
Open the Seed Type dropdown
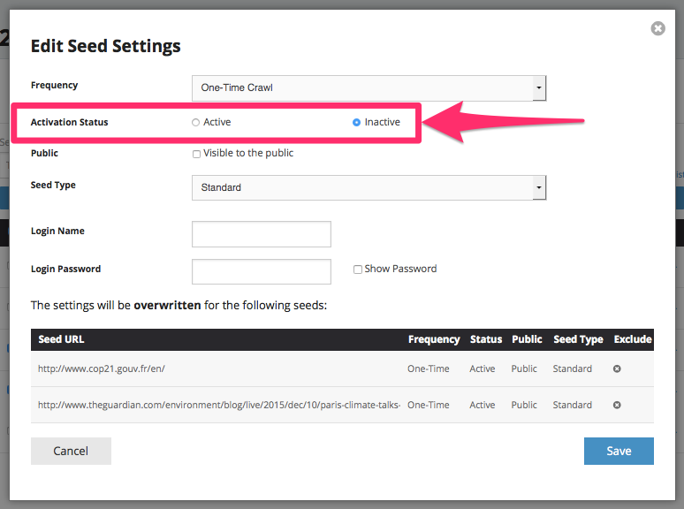(369, 187)
